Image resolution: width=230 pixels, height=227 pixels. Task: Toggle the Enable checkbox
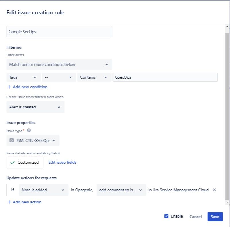pos(166,216)
